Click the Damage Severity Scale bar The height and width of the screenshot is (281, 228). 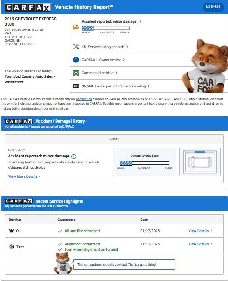pos(144,163)
